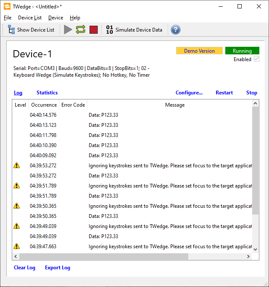Click the log scroll down arrow

pos(255,249)
